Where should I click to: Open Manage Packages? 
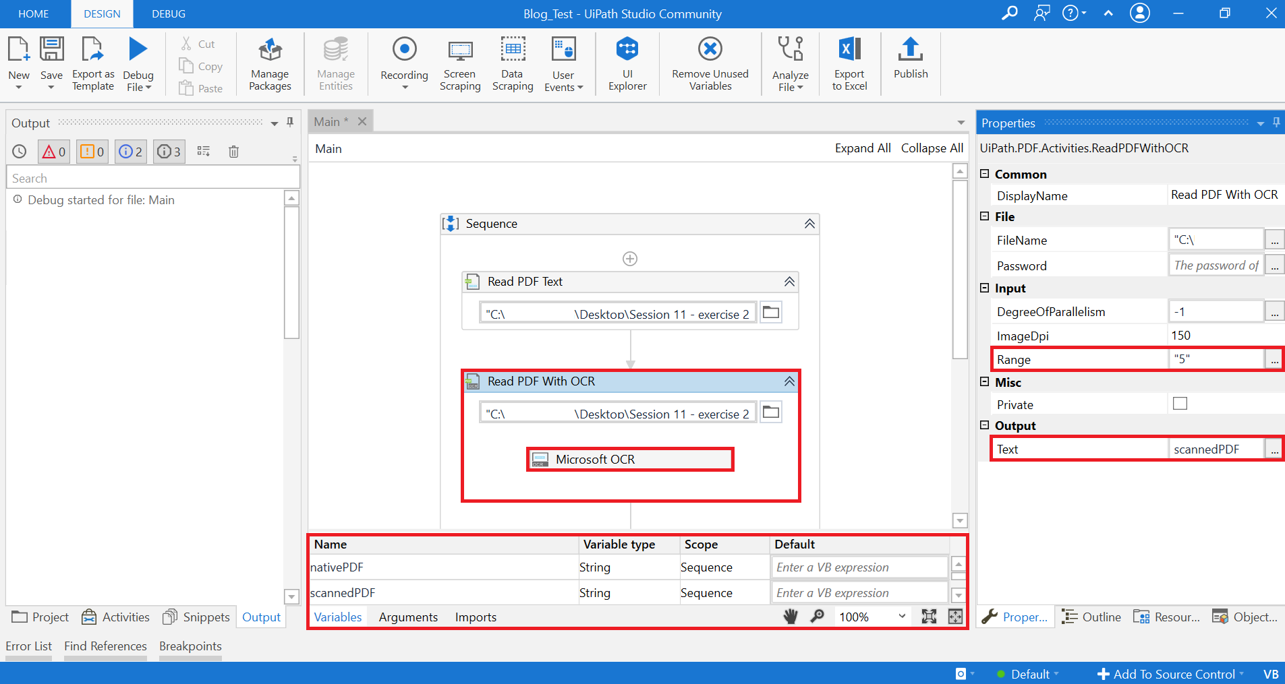click(270, 64)
